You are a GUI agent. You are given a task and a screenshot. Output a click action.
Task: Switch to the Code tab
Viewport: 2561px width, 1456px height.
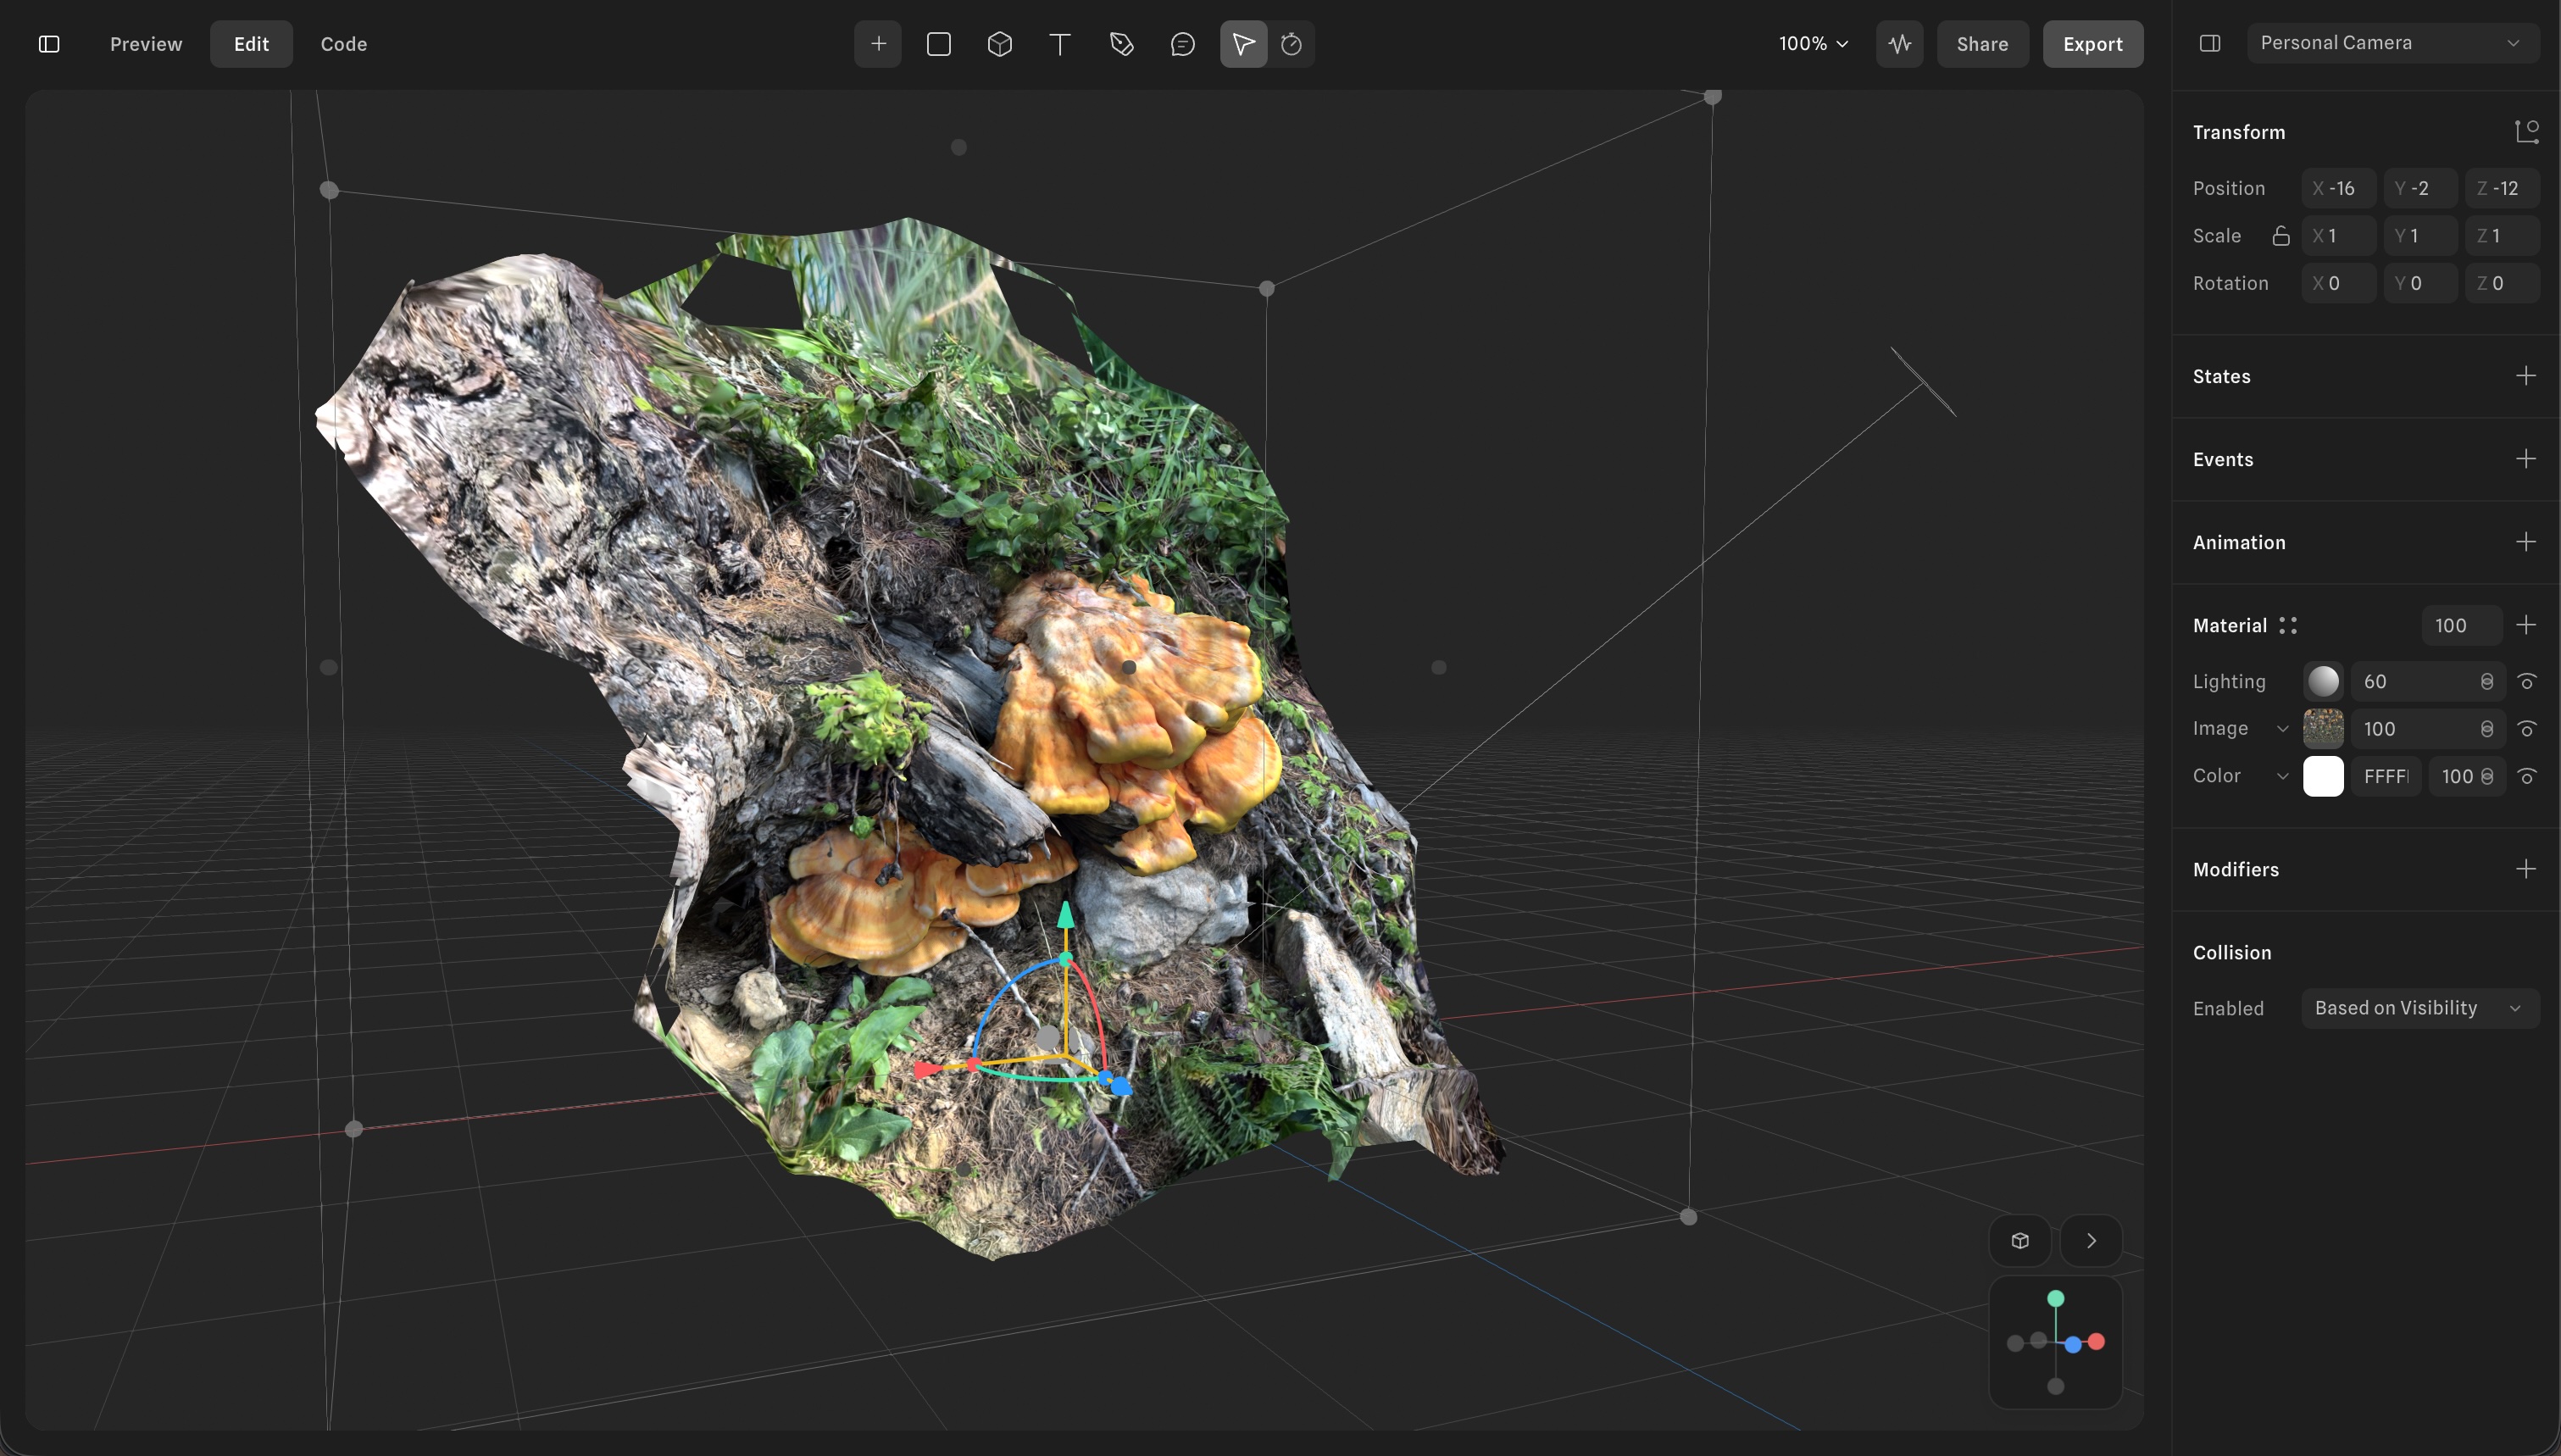tap(344, 44)
